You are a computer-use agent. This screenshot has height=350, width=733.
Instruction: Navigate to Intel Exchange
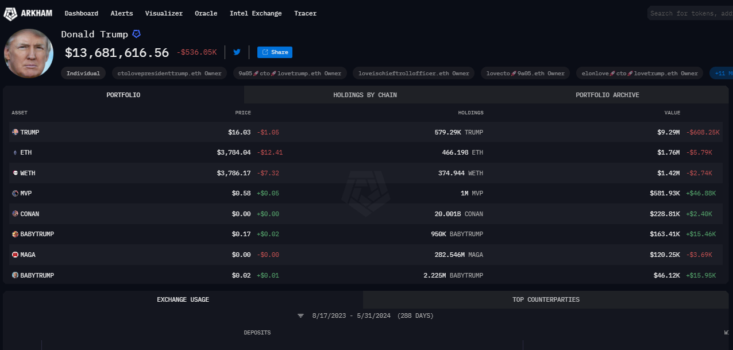[256, 13]
